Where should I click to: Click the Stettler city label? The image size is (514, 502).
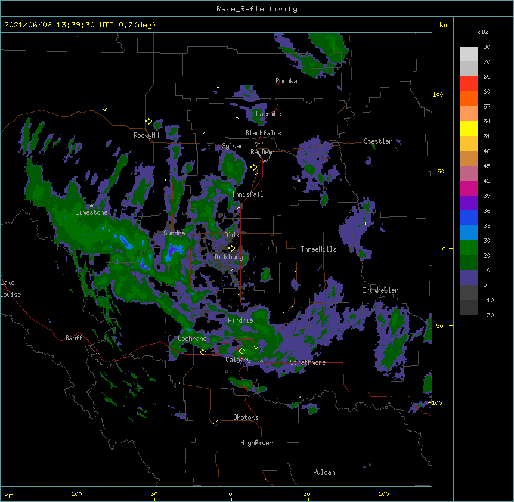tap(378, 141)
